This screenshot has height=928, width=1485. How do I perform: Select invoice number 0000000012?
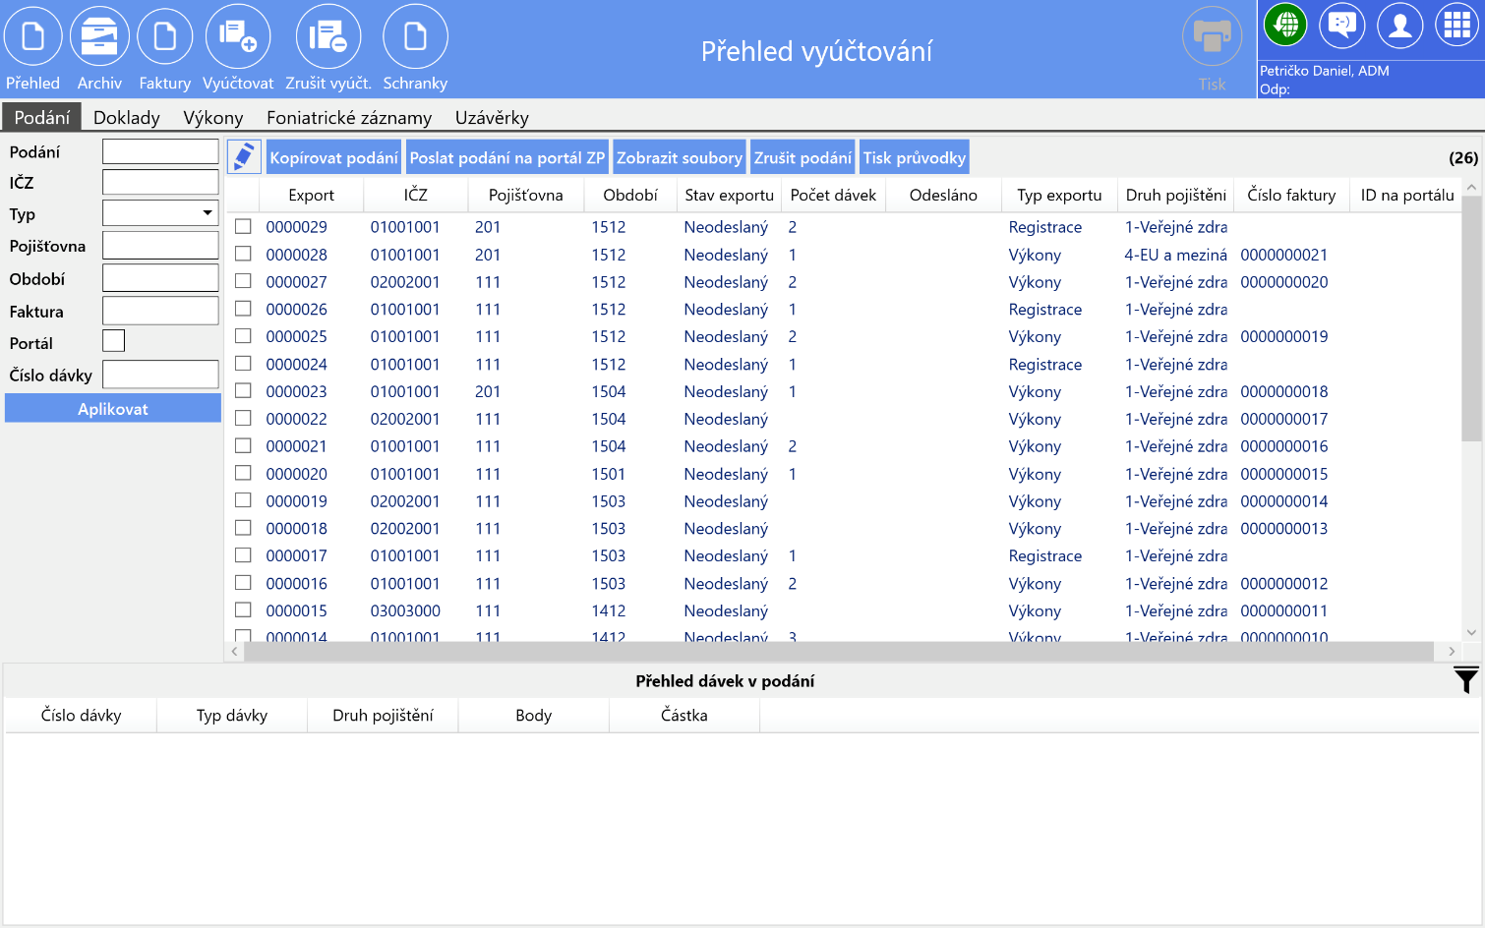[x=1283, y=583]
